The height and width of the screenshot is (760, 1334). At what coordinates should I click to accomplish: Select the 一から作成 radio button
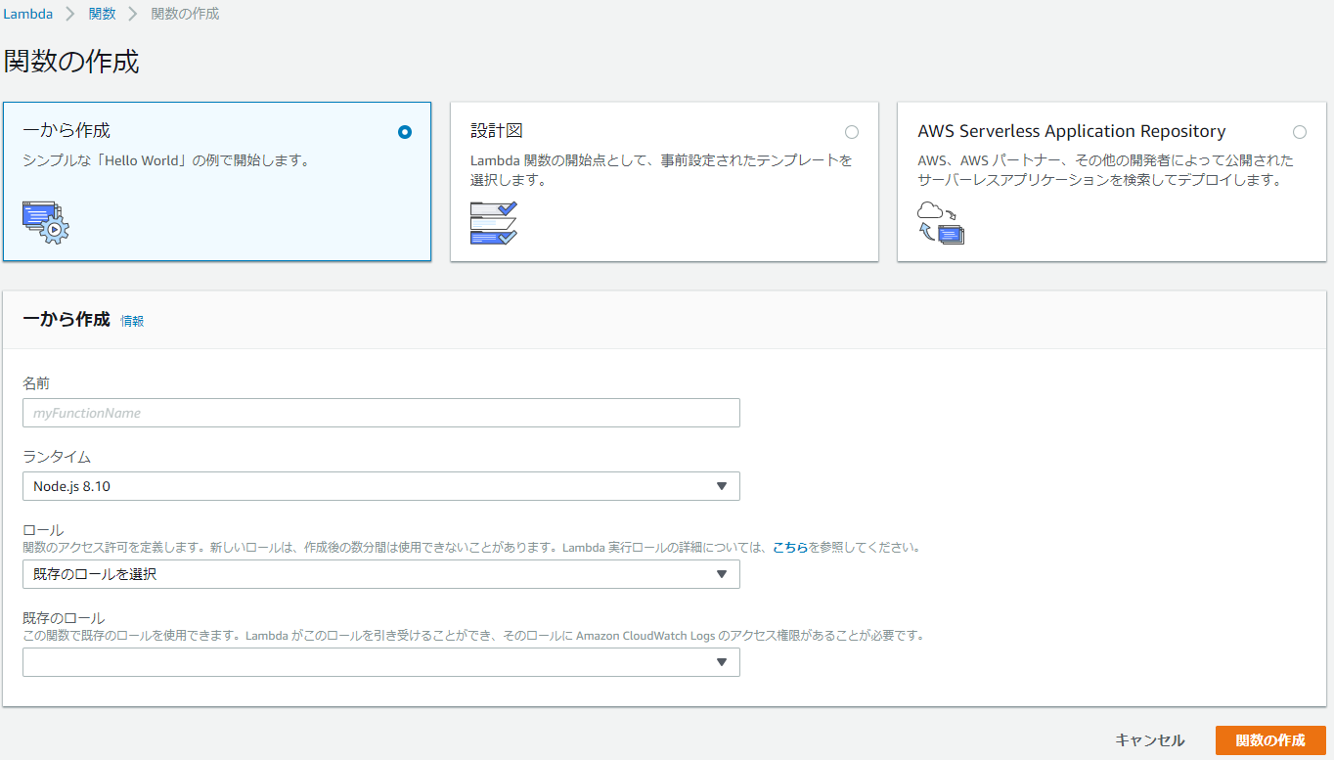pyautogui.click(x=404, y=132)
